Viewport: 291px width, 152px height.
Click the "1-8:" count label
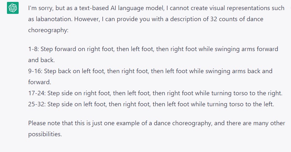(x=33, y=49)
